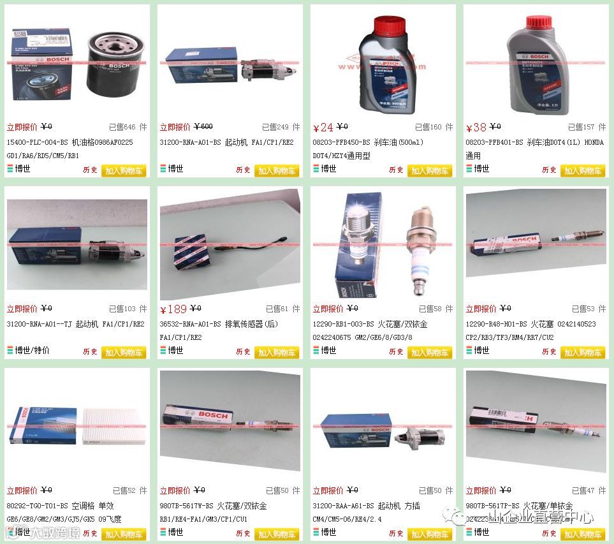Add spark plug 12290-RB1-003-BS to cart
The width and height of the screenshot is (614, 544).
[430, 353]
